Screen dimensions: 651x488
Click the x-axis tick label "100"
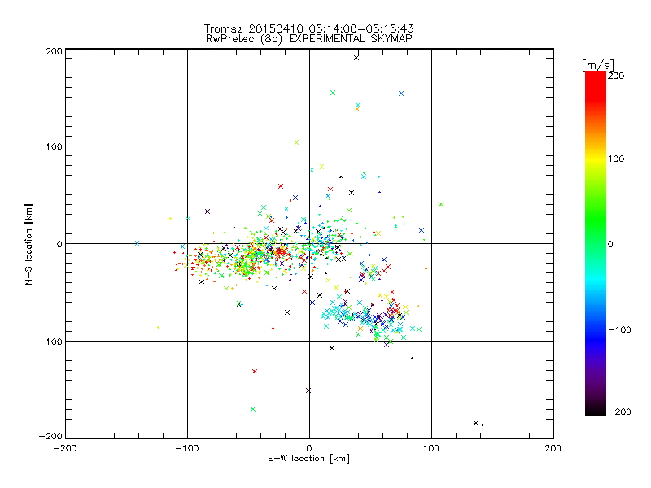click(x=431, y=448)
